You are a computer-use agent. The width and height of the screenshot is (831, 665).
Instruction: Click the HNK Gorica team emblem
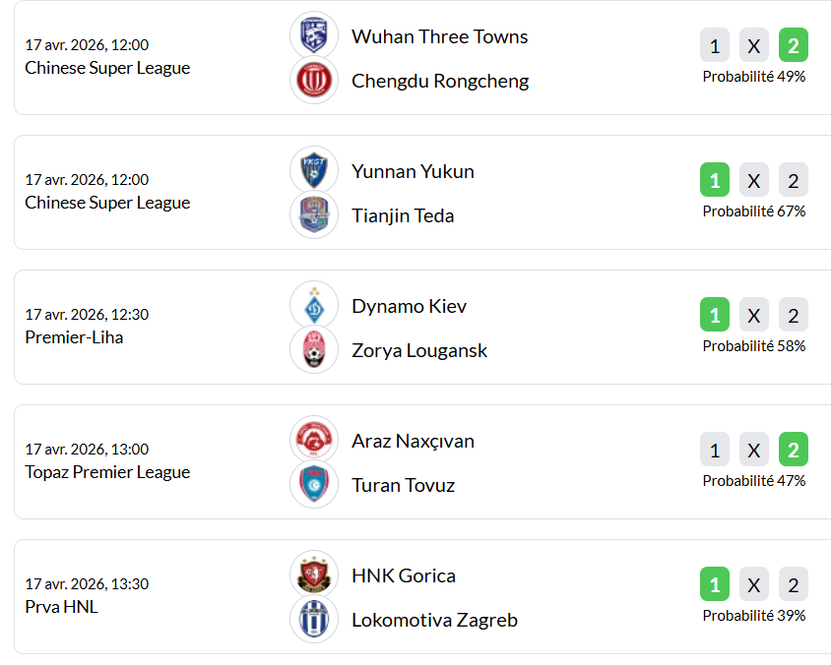[314, 575]
